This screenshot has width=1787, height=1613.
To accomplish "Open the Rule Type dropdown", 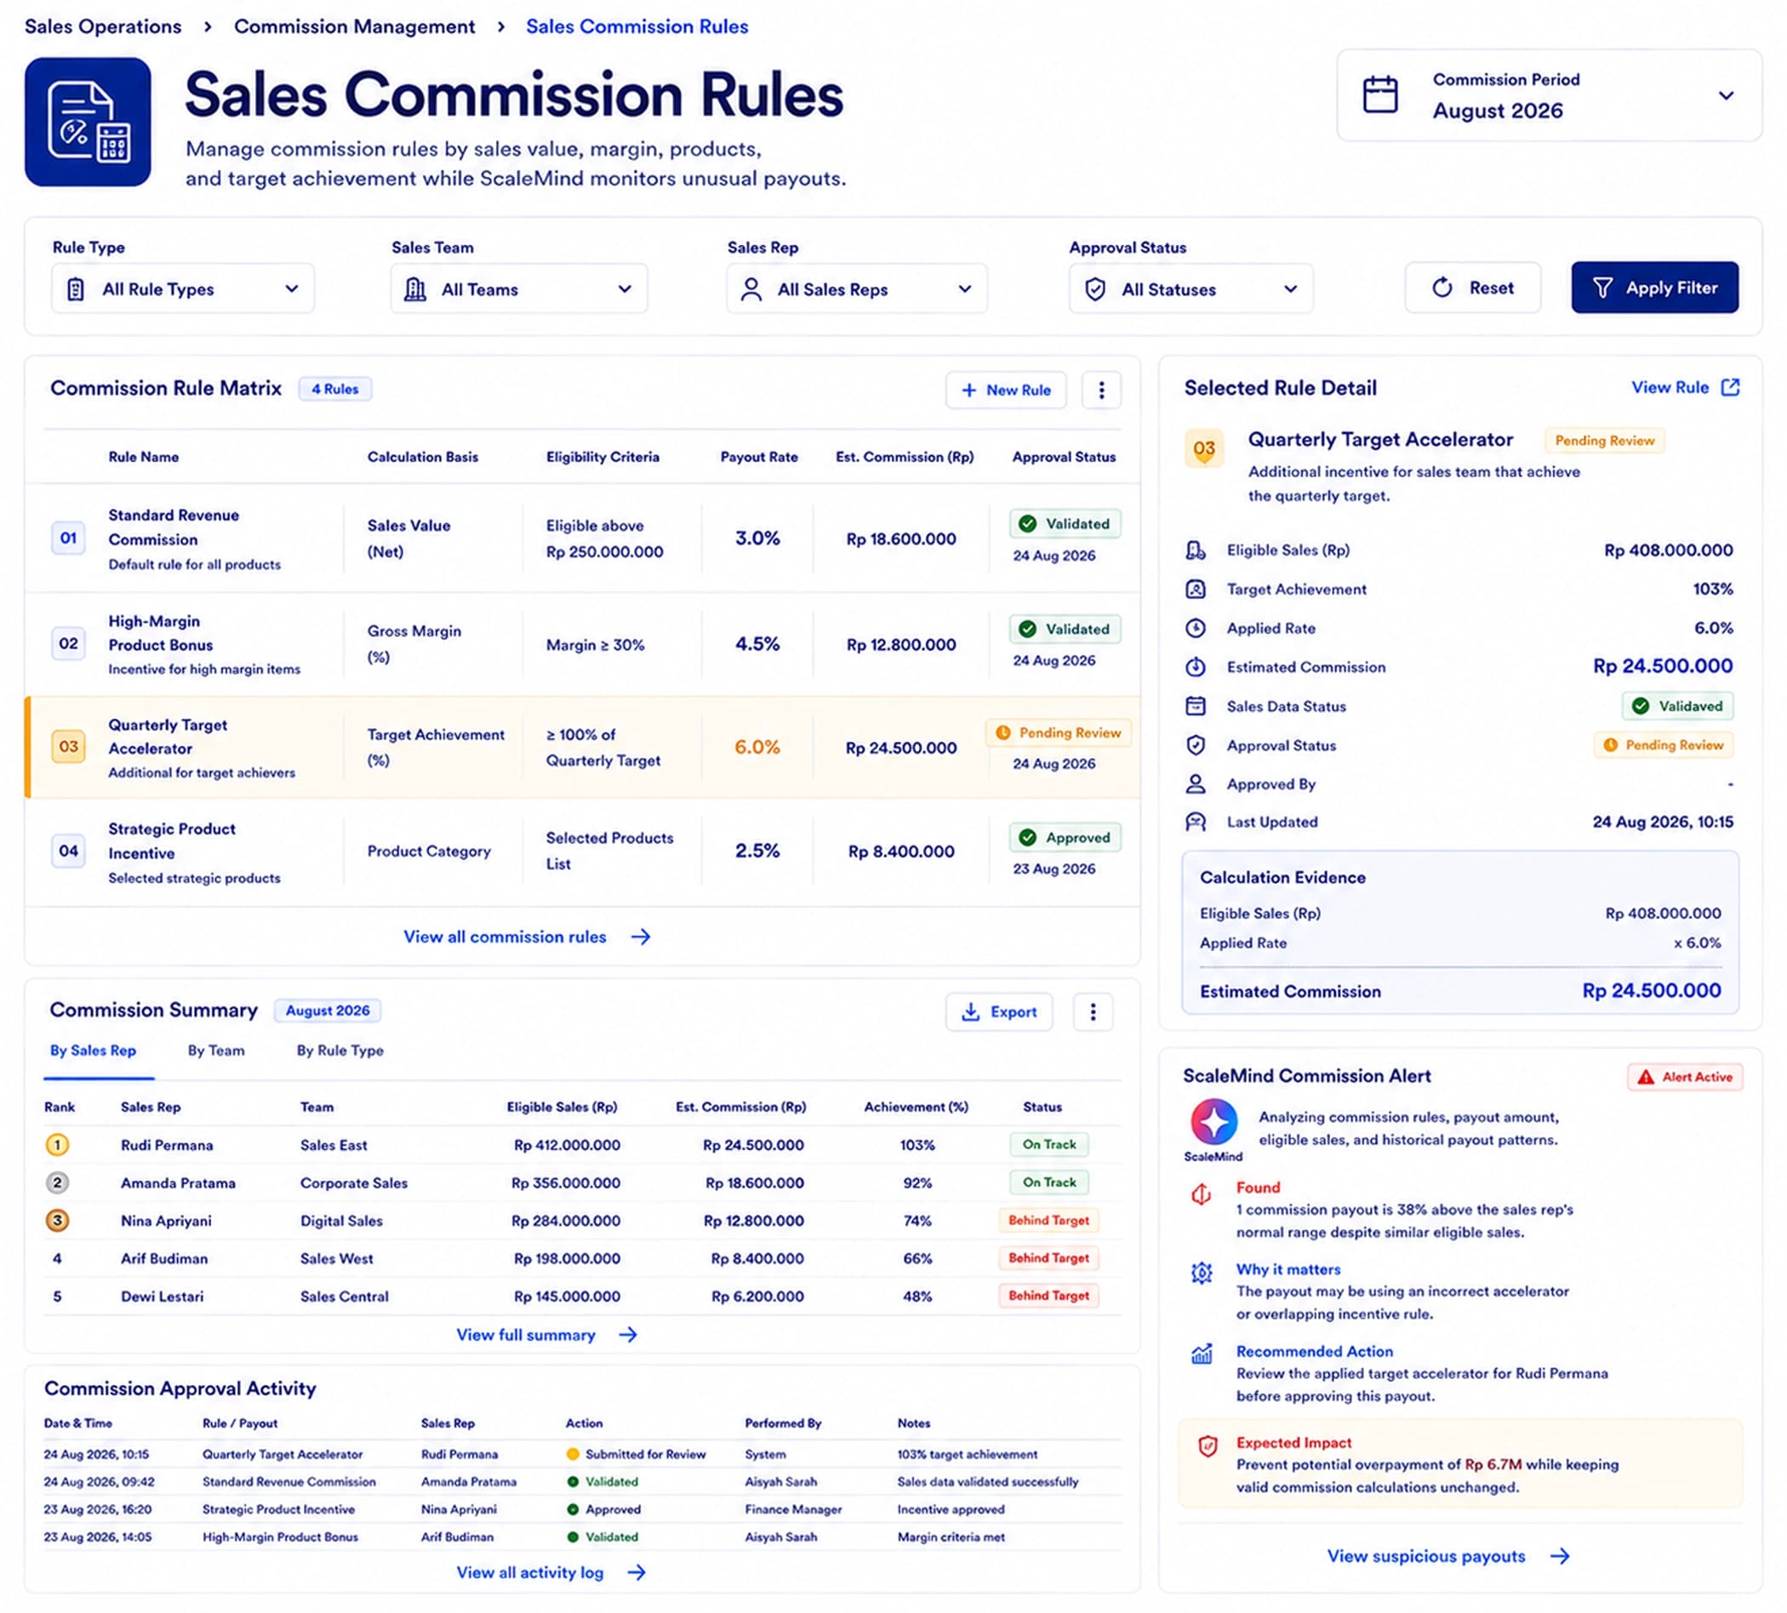I will (x=183, y=289).
